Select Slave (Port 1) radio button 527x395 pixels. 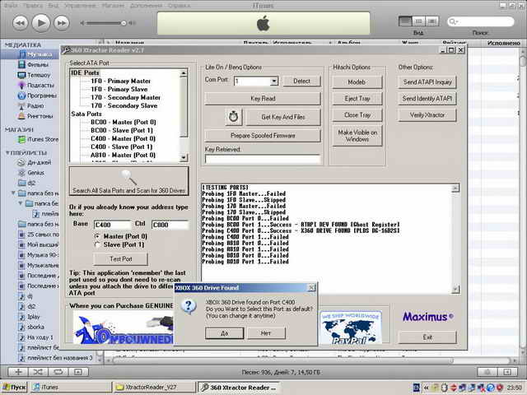[x=97, y=245]
